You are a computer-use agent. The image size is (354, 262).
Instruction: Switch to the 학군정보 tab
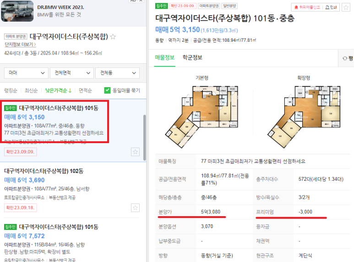pos(192,57)
